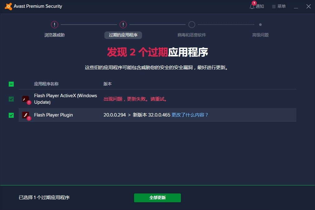315x210 pixels.
Task: Click the 高级问题 progress dot
Action: point(260,24)
